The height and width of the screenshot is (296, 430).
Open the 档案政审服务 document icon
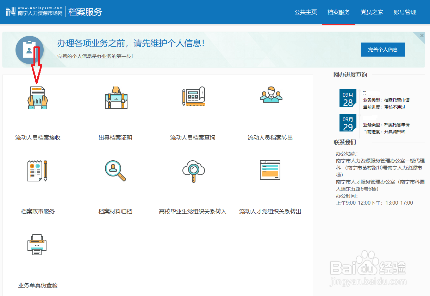37,171
